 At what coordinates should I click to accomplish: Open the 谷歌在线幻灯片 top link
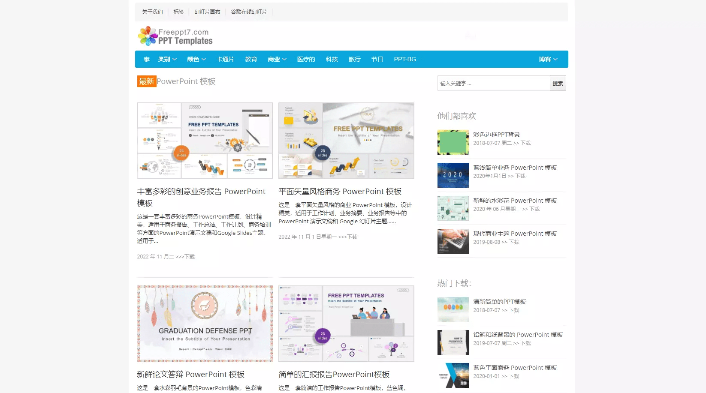tap(249, 12)
